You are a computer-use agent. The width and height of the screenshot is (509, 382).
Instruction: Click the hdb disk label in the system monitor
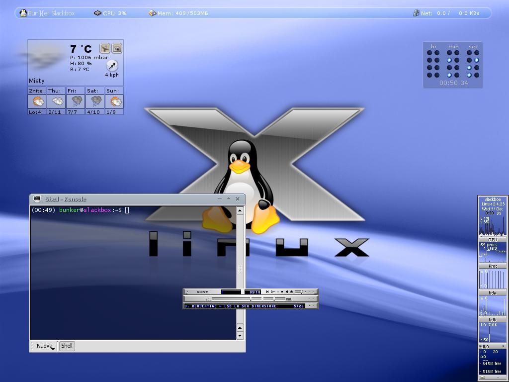pyautogui.click(x=493, y=320)
